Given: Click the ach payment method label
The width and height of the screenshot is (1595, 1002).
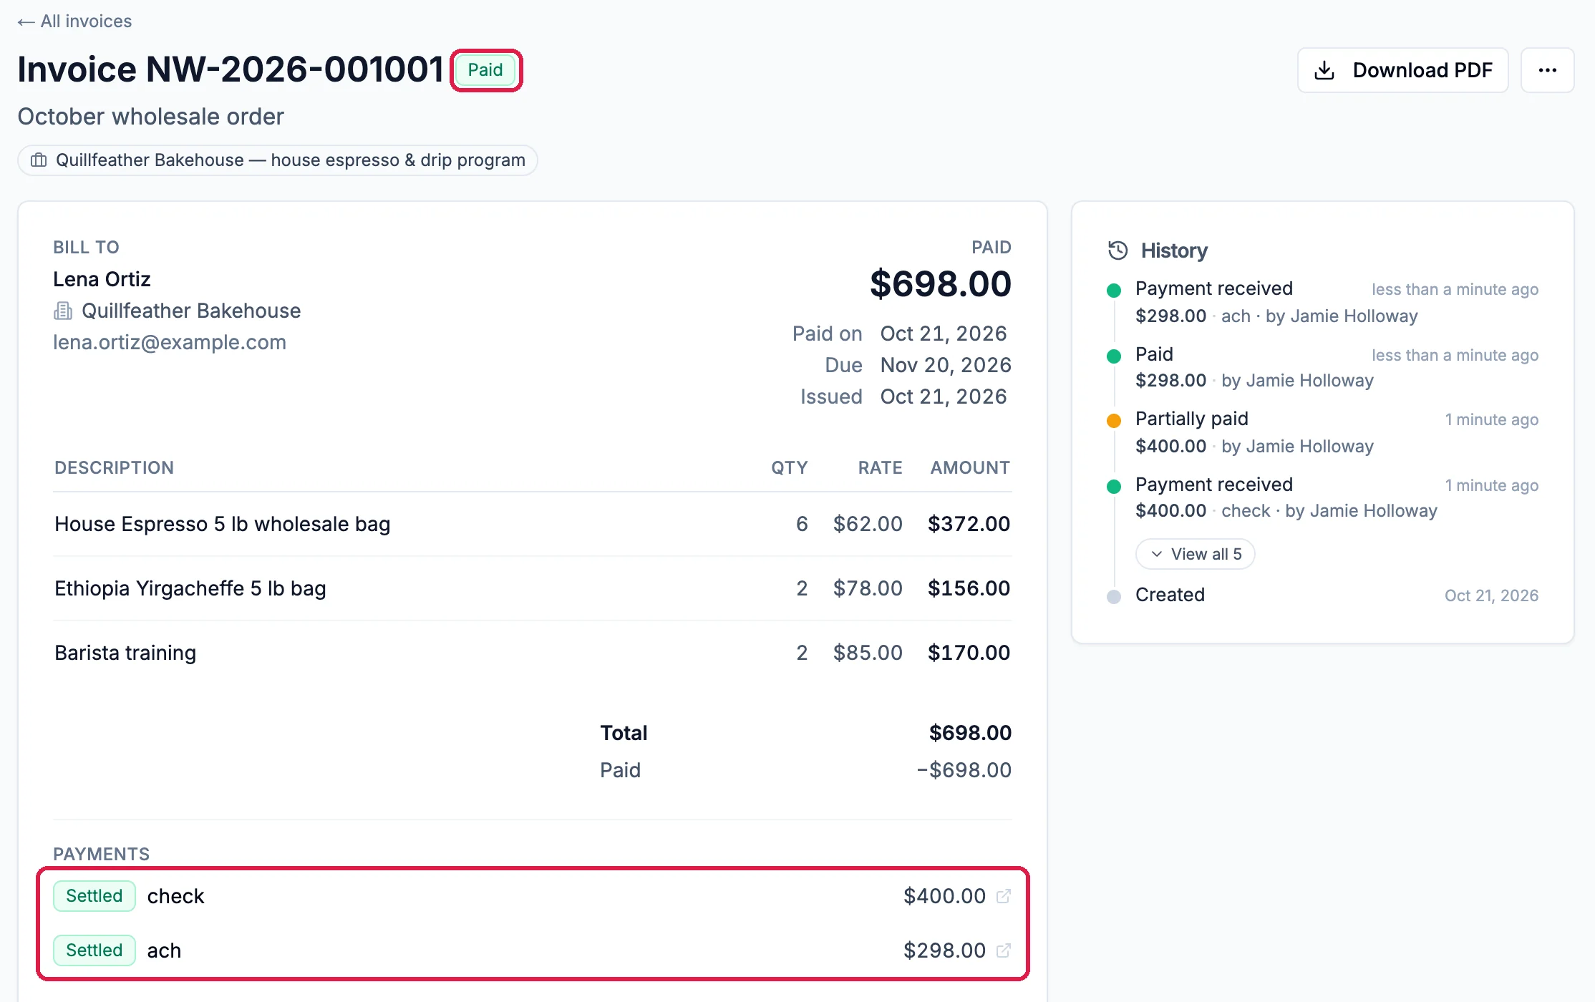Looking at the screenshot, I should pos(164,950).
